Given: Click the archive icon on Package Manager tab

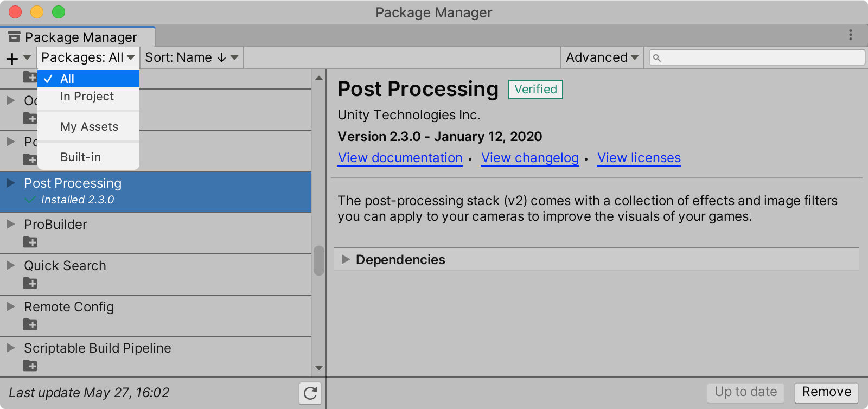Looking at the screenshot, I should click(14, 37).
